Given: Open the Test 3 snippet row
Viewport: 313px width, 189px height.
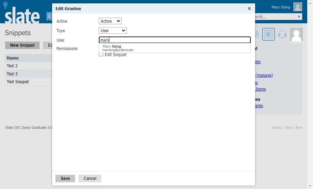Looking at the screenshot, I should [28, 74].
